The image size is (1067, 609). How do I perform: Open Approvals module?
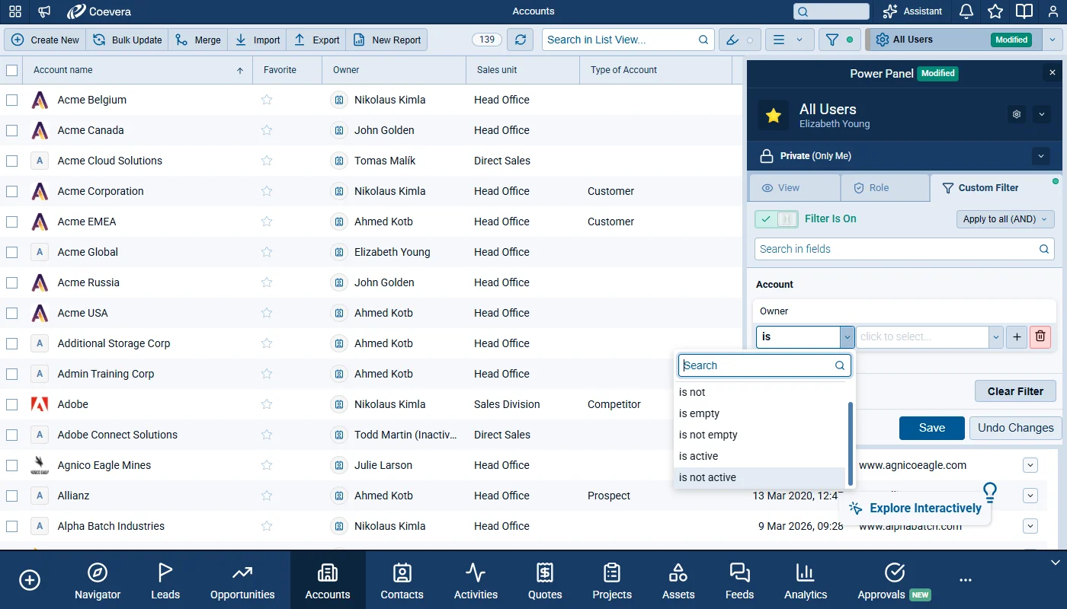[894, 582]
